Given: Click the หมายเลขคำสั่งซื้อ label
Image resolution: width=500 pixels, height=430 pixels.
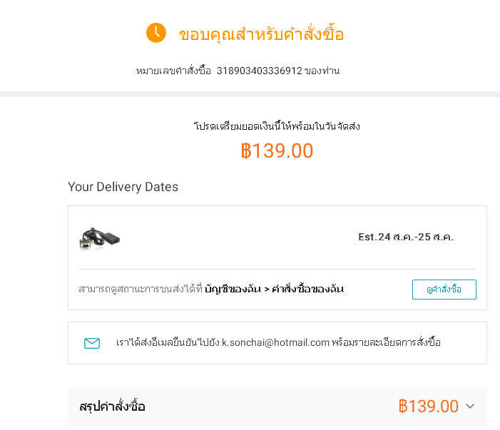Looking at the screenshot, I should [x=174, y=71].
